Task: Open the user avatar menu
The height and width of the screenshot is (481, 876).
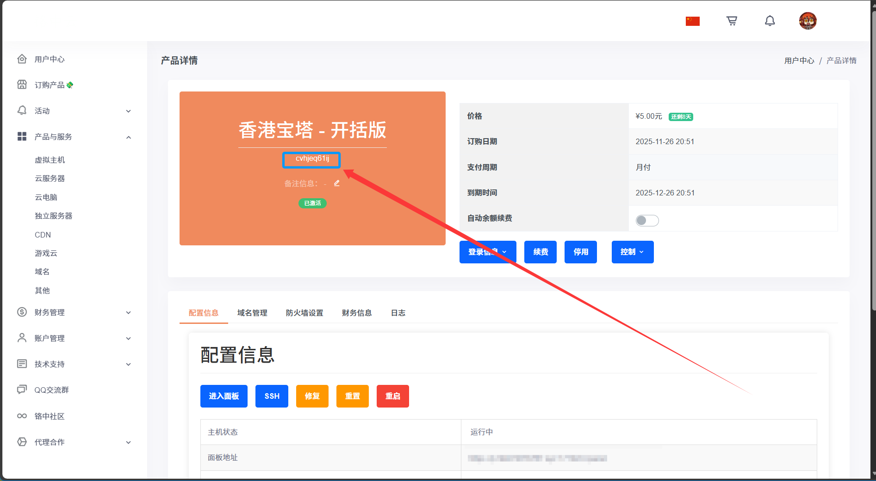Action: 808,21
